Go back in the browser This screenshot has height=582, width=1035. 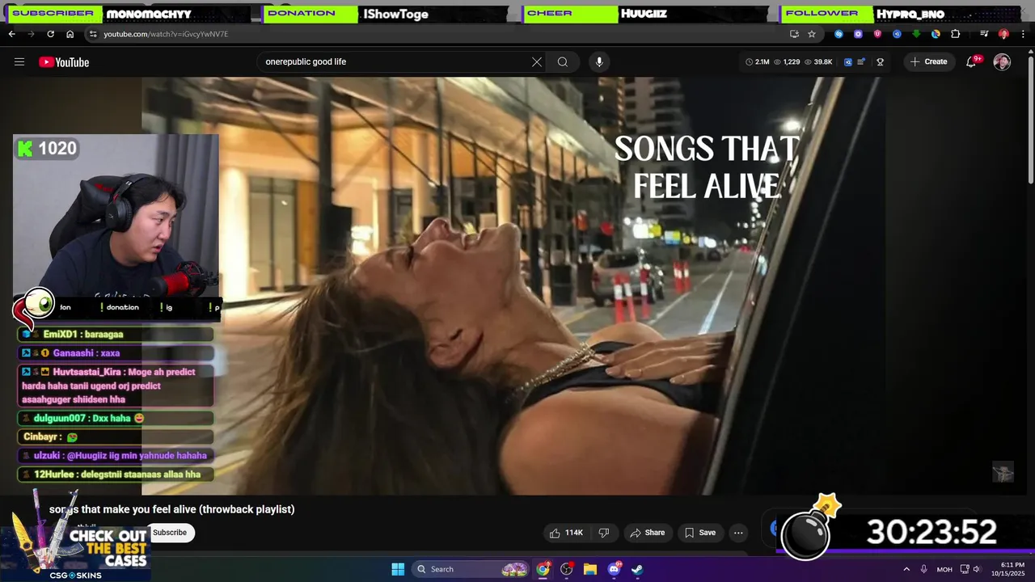(x=11, y=34)
